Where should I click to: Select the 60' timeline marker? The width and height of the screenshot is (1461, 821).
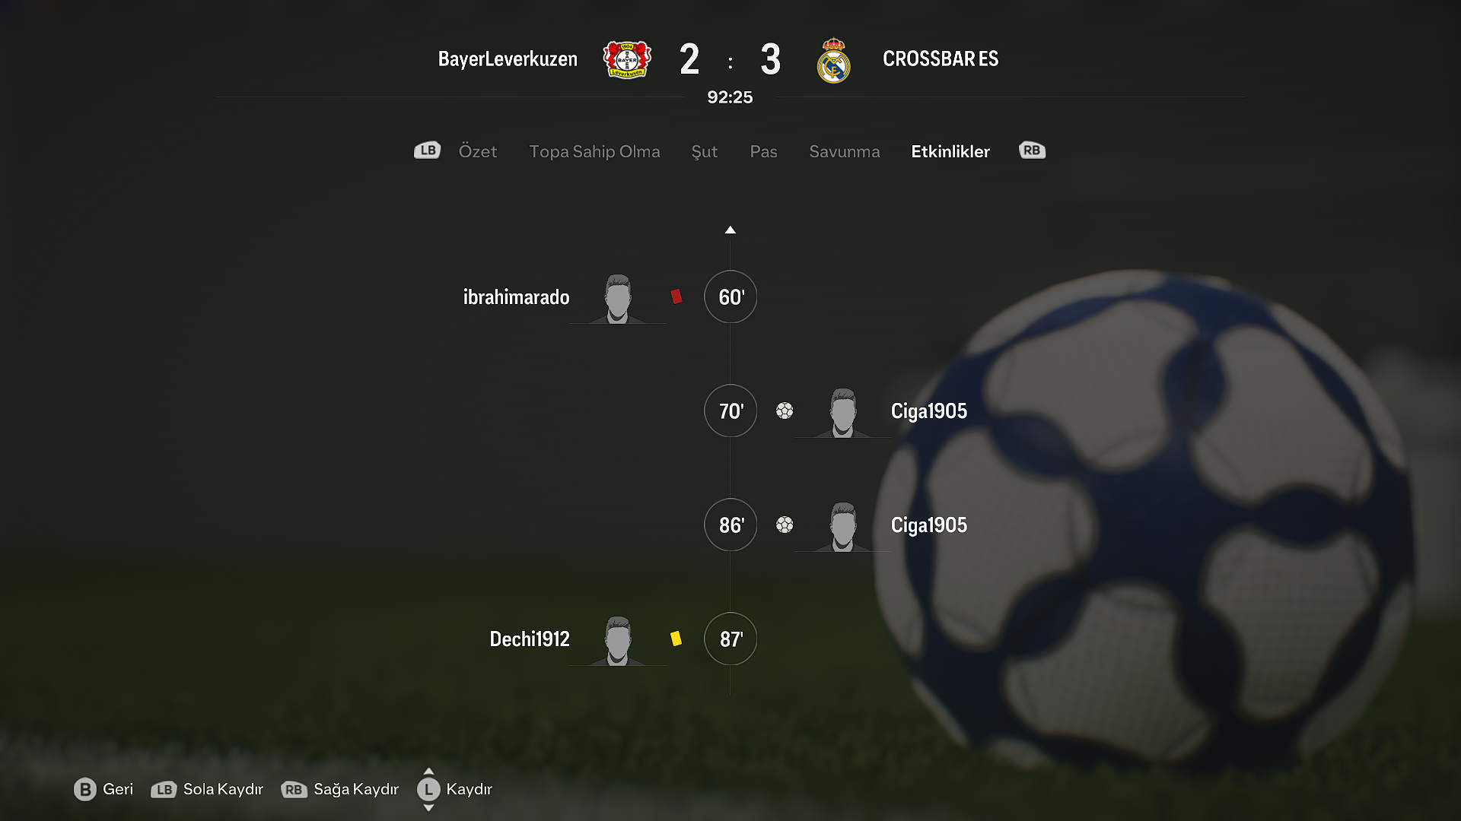(730, 296)
